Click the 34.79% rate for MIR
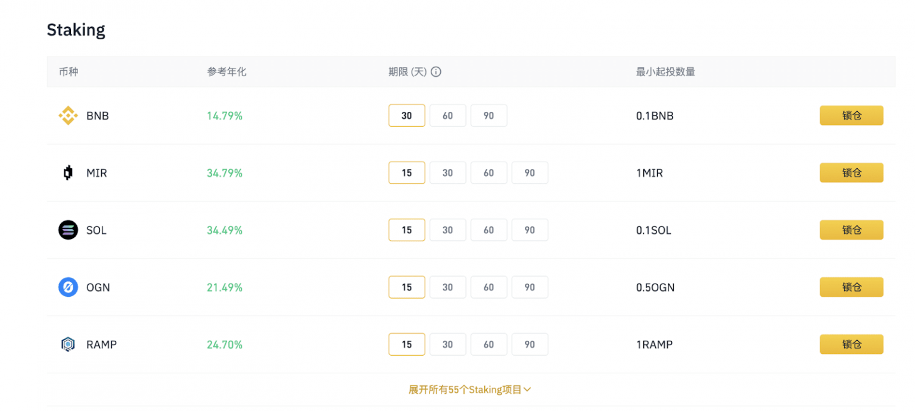The image size is (915, 411). (x=225, y=173)
